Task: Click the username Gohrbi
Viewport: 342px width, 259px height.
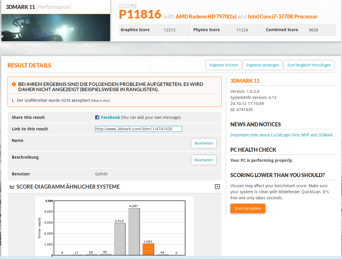Action: pos(101,174)
